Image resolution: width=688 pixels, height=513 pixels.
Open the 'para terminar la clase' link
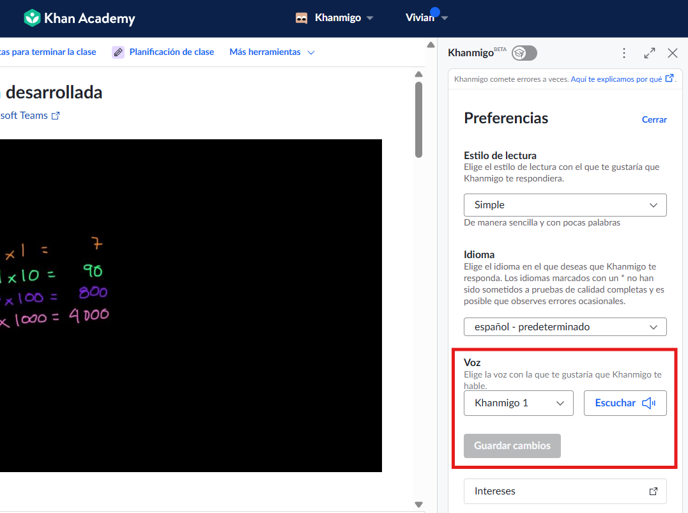click(49, 52)
